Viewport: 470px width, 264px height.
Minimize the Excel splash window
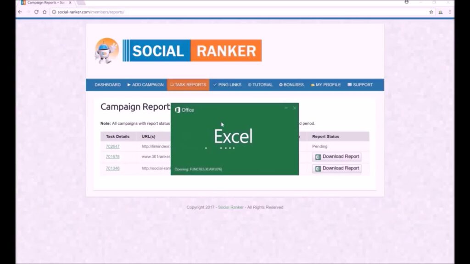click(x=286, y=108)
